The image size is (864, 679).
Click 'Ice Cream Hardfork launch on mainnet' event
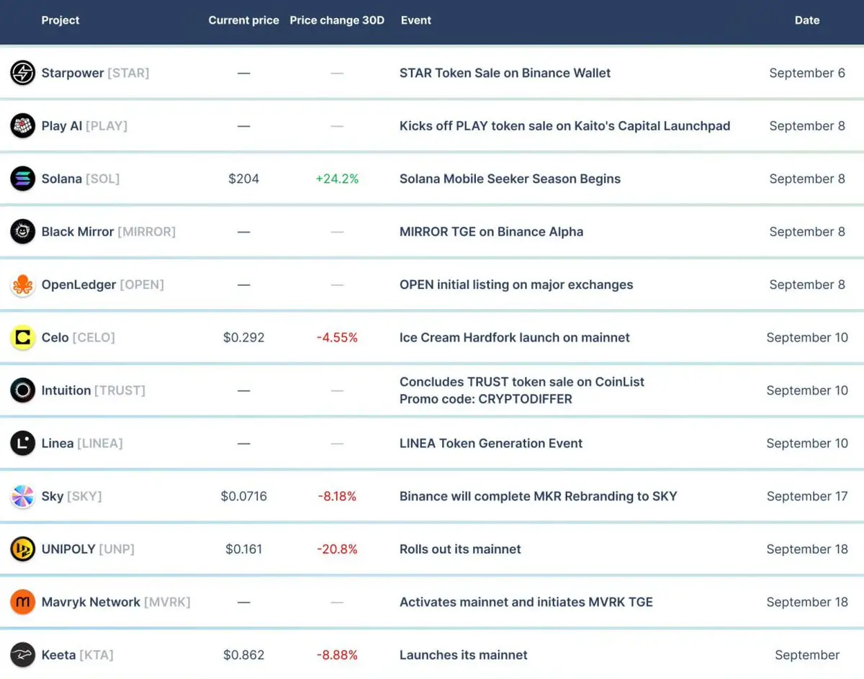(x=515, y=338)
